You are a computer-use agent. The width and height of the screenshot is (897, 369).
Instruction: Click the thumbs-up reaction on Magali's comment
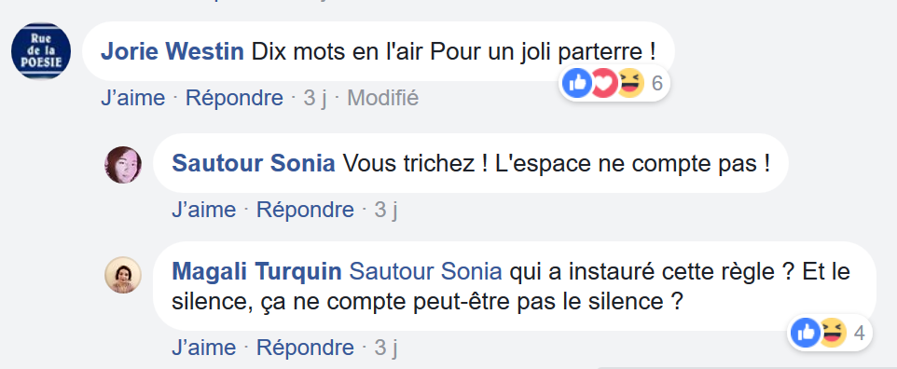point(806,333)
